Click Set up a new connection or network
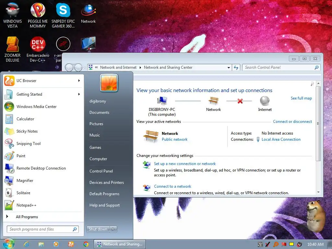 click(184, 164)
